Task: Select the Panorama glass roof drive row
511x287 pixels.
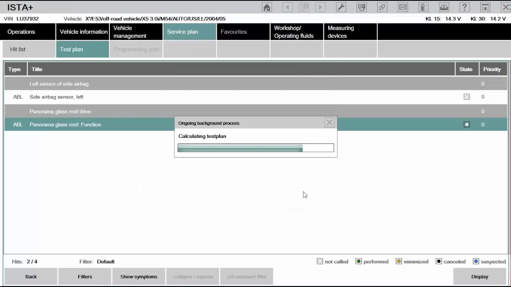Action: tap(255, 111)
